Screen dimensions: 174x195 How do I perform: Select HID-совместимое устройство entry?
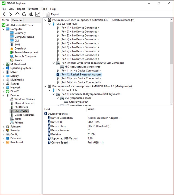point(82,67)
